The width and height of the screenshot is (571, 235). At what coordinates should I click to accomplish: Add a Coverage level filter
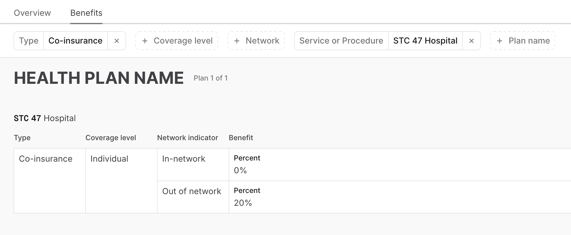tap(183, 41)
